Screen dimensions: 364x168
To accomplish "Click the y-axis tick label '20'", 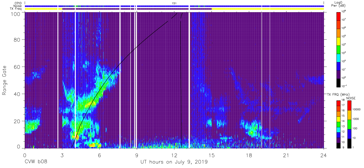I will click(x=17, y=121).
